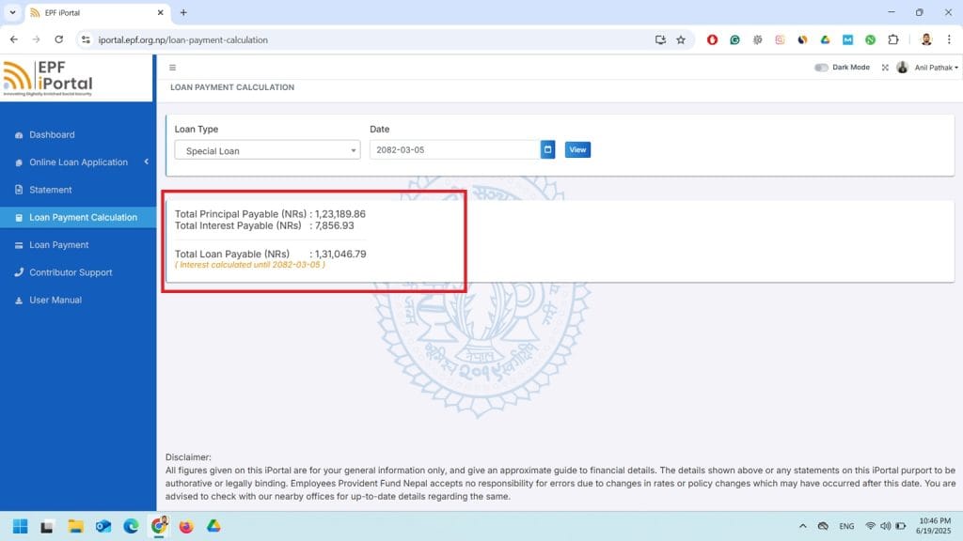Open the Chrome three-dot menu

[949, 39]
